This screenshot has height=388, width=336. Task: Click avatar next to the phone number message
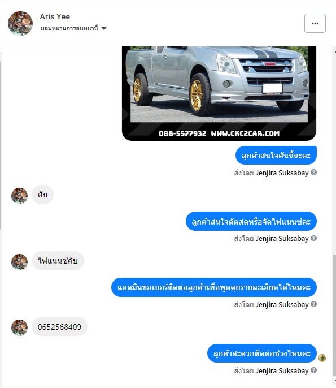20,327
